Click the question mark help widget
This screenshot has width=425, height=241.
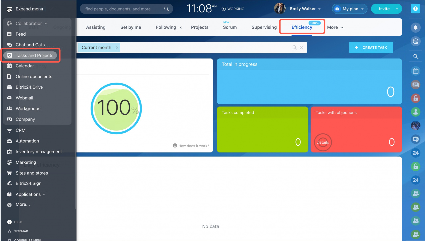[x=416, y=9]
